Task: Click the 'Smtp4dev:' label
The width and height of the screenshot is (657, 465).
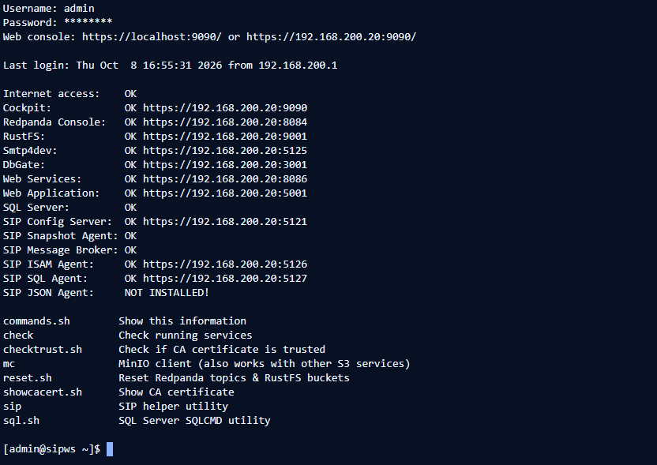Action: pyautogui.click(x=30, y=151)
